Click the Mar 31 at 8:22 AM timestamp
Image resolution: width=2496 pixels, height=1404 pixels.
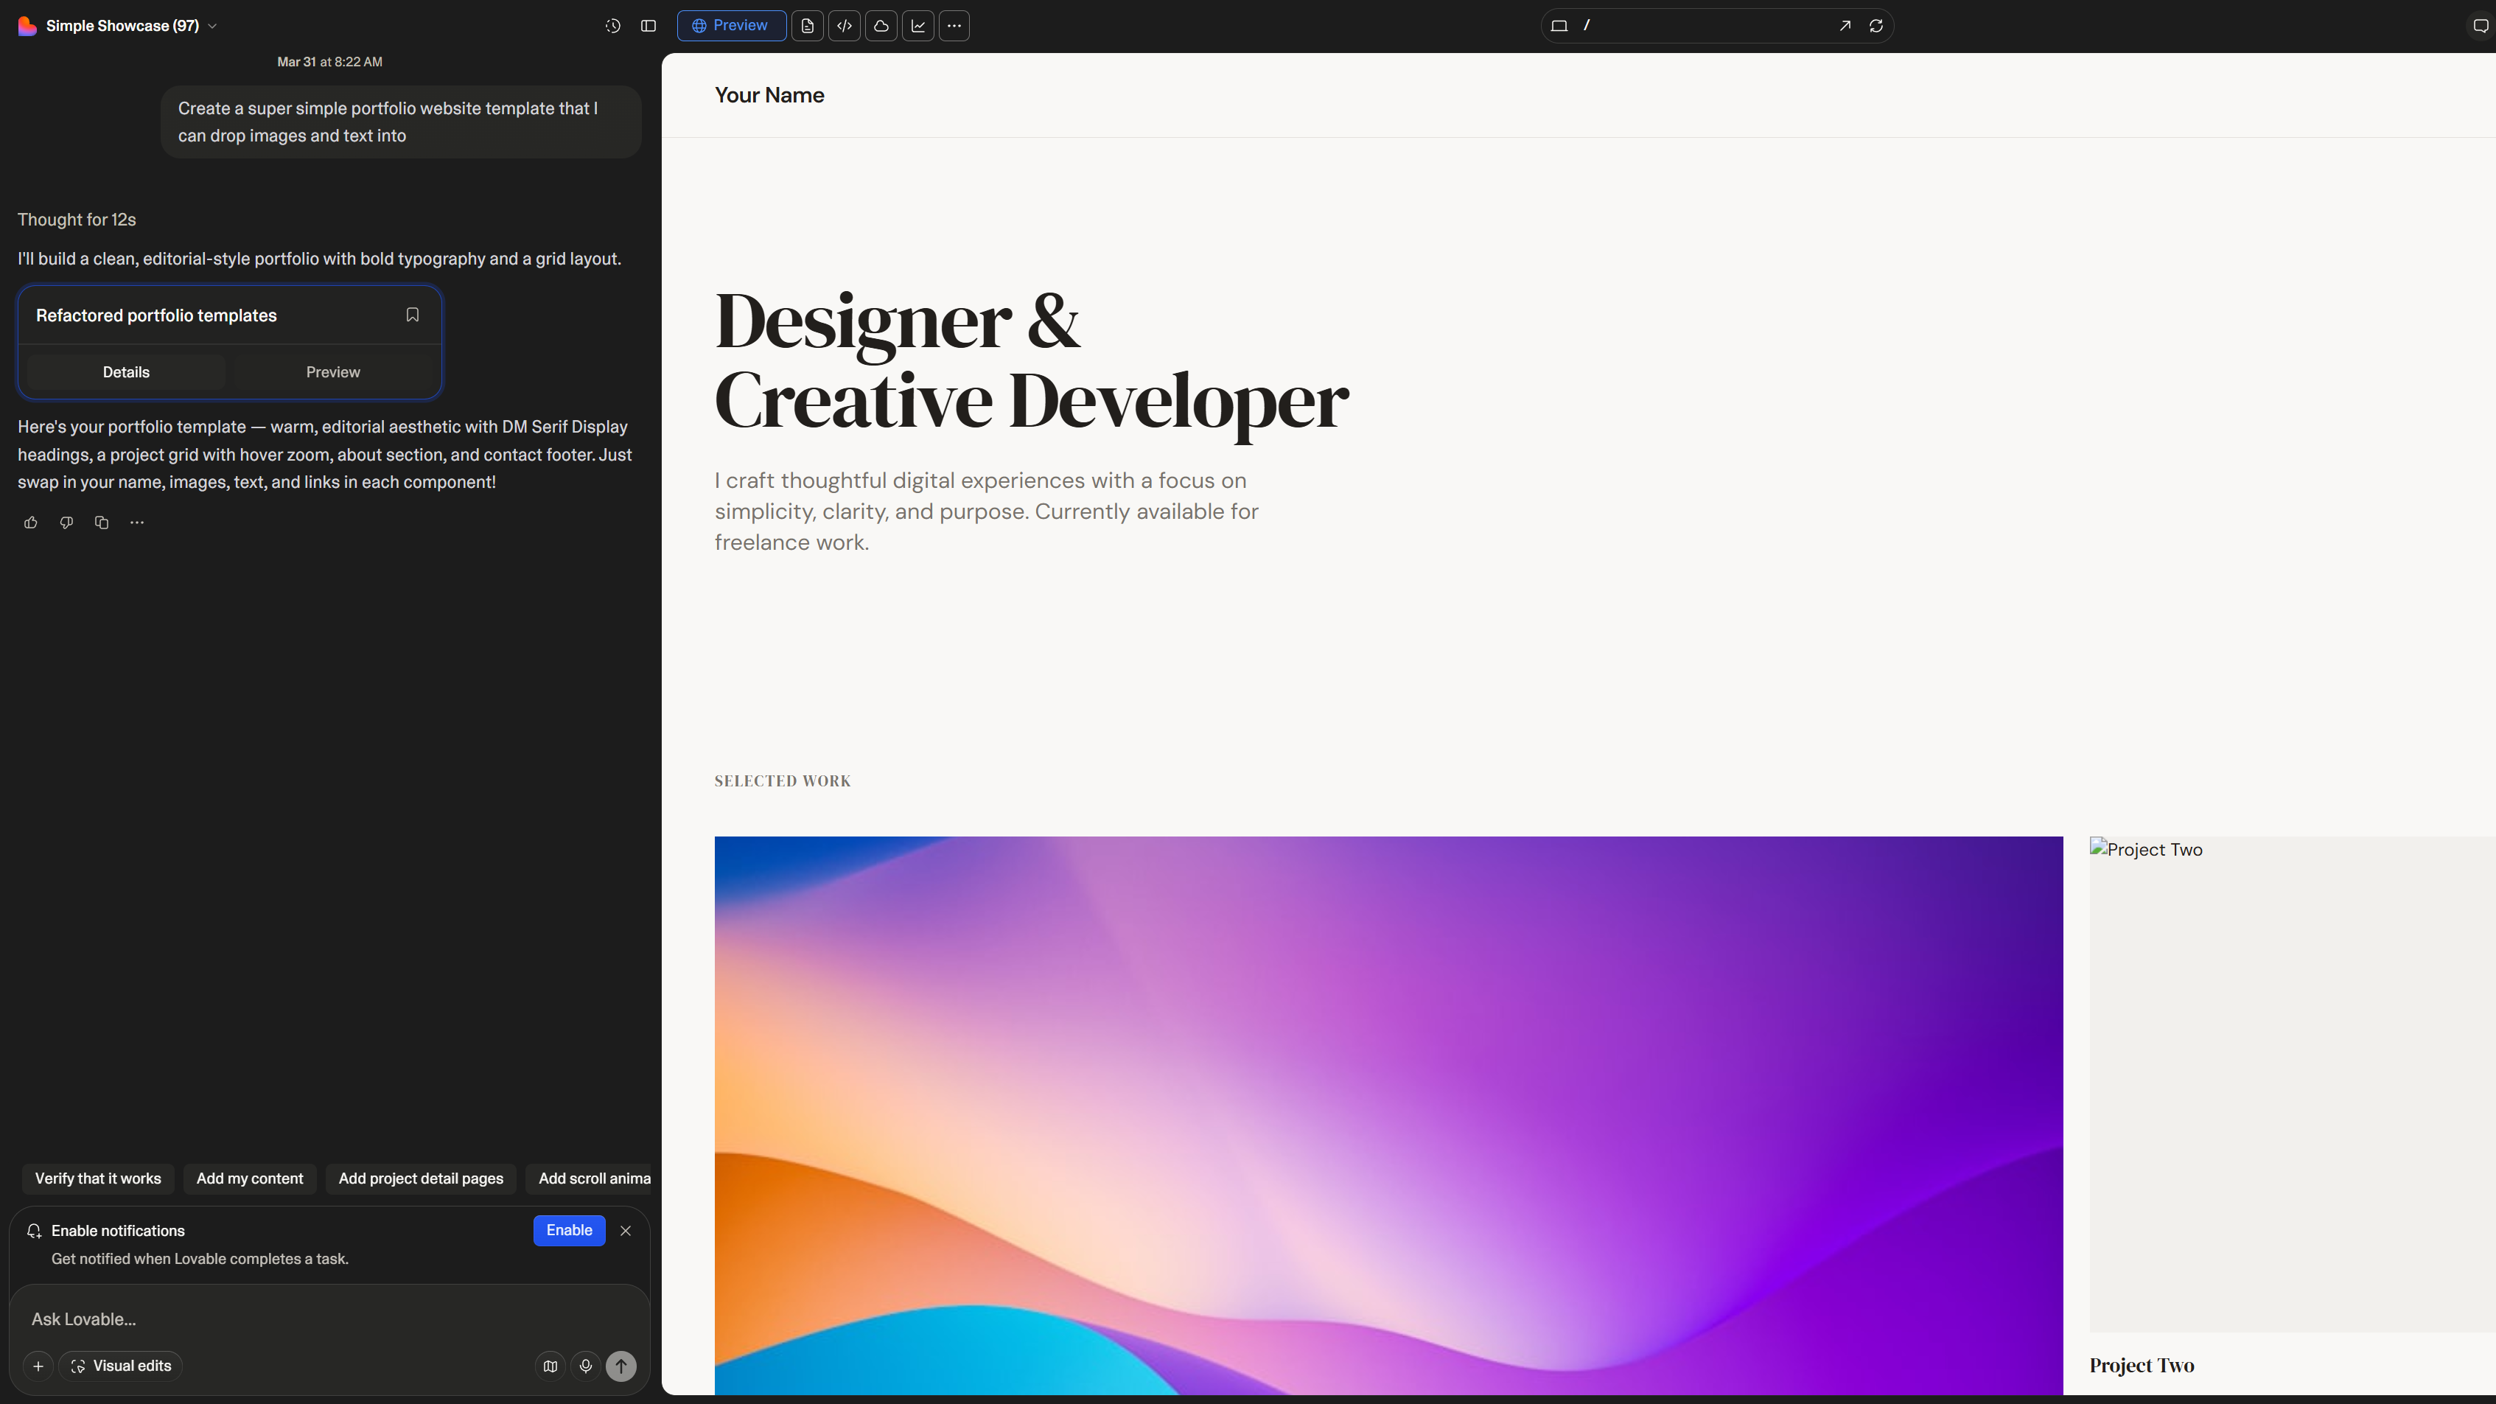(x=329, y=62)
